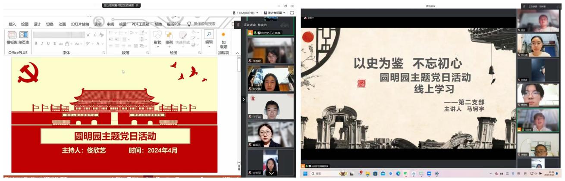565x181 pixels.
Task: Toggle underline text formatting
Action: 48,44
